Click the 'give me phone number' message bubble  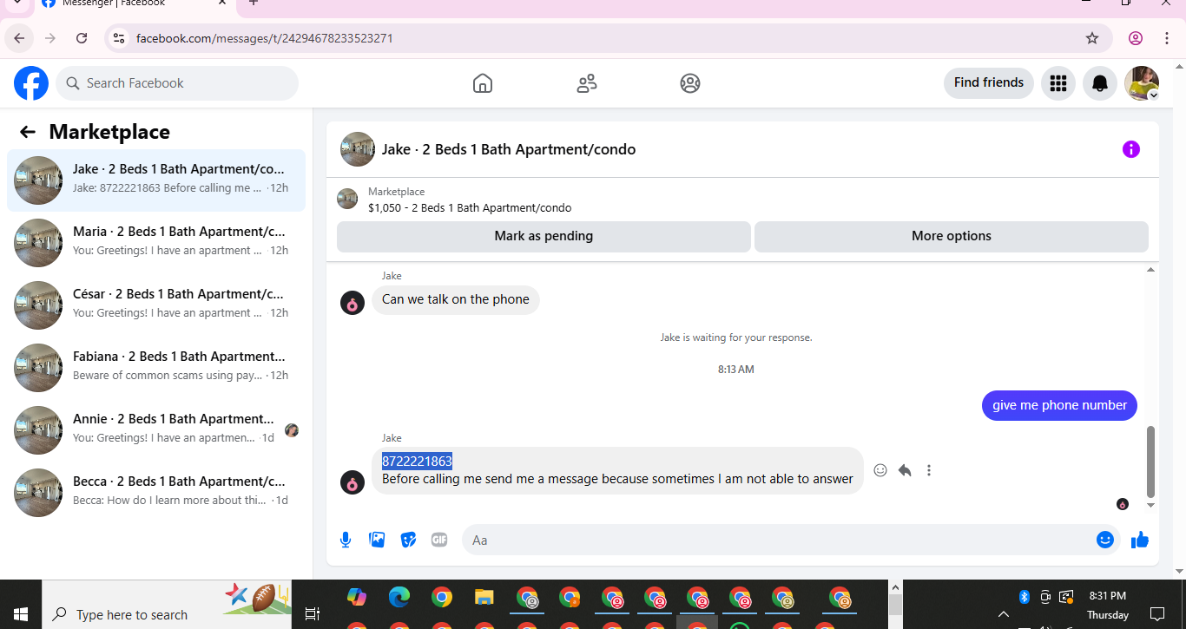click(x=1059, y=405)
